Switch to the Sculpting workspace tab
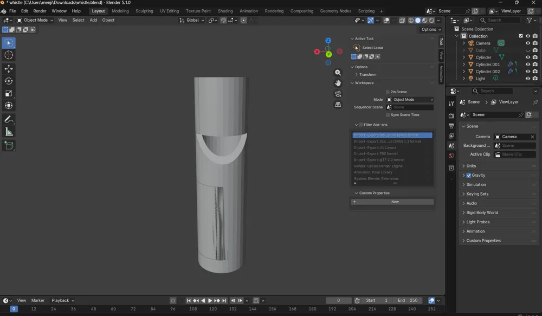Image resolution: width=542 pixels, height=316 pixels. [144, 11]
